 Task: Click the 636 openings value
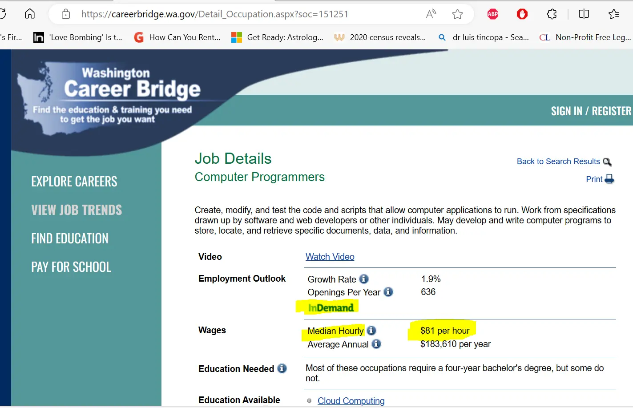click(428, 292)
